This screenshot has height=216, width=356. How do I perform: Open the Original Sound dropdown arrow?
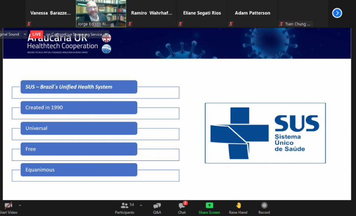pos(25,34)
